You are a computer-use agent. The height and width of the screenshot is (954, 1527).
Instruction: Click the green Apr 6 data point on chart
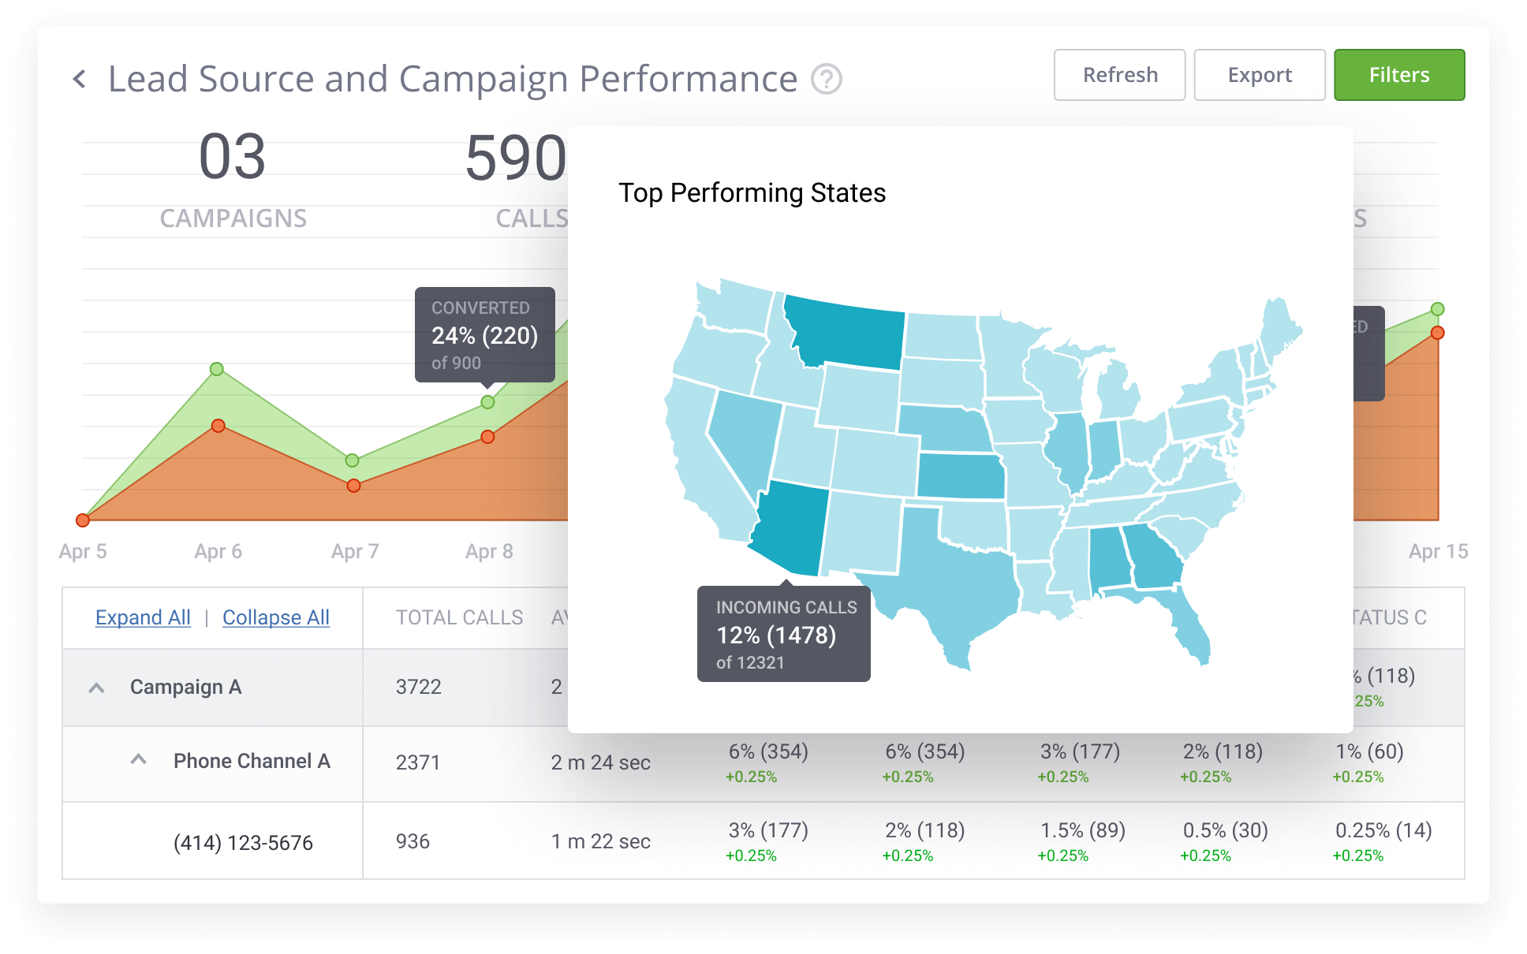218,368
